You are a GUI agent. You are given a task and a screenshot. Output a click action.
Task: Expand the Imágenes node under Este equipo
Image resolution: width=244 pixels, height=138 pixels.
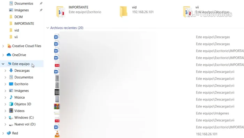tap(5, 91)
